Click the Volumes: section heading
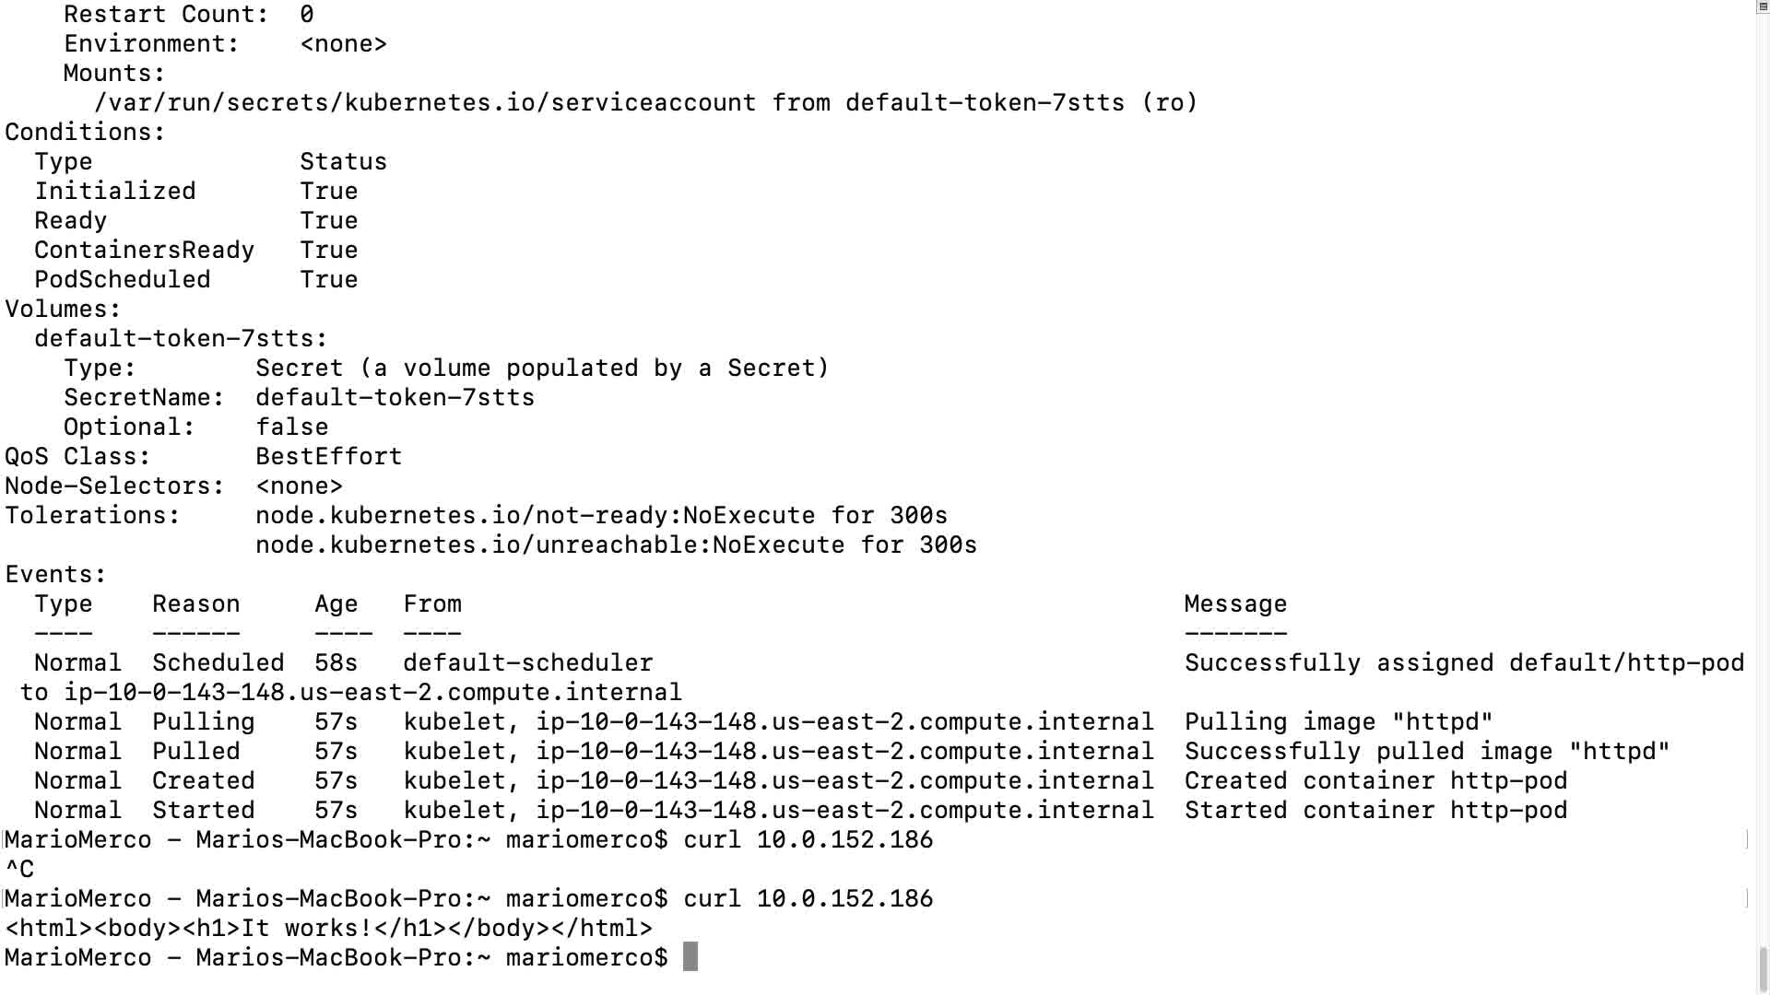 coord(63,309)
